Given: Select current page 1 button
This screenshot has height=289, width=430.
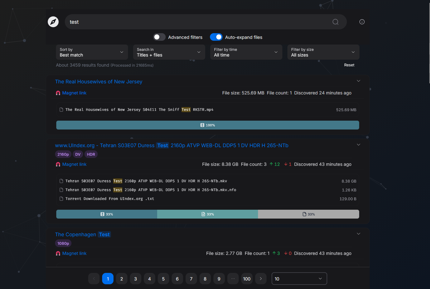Looking at the screenshot, I should click(108, 279).
